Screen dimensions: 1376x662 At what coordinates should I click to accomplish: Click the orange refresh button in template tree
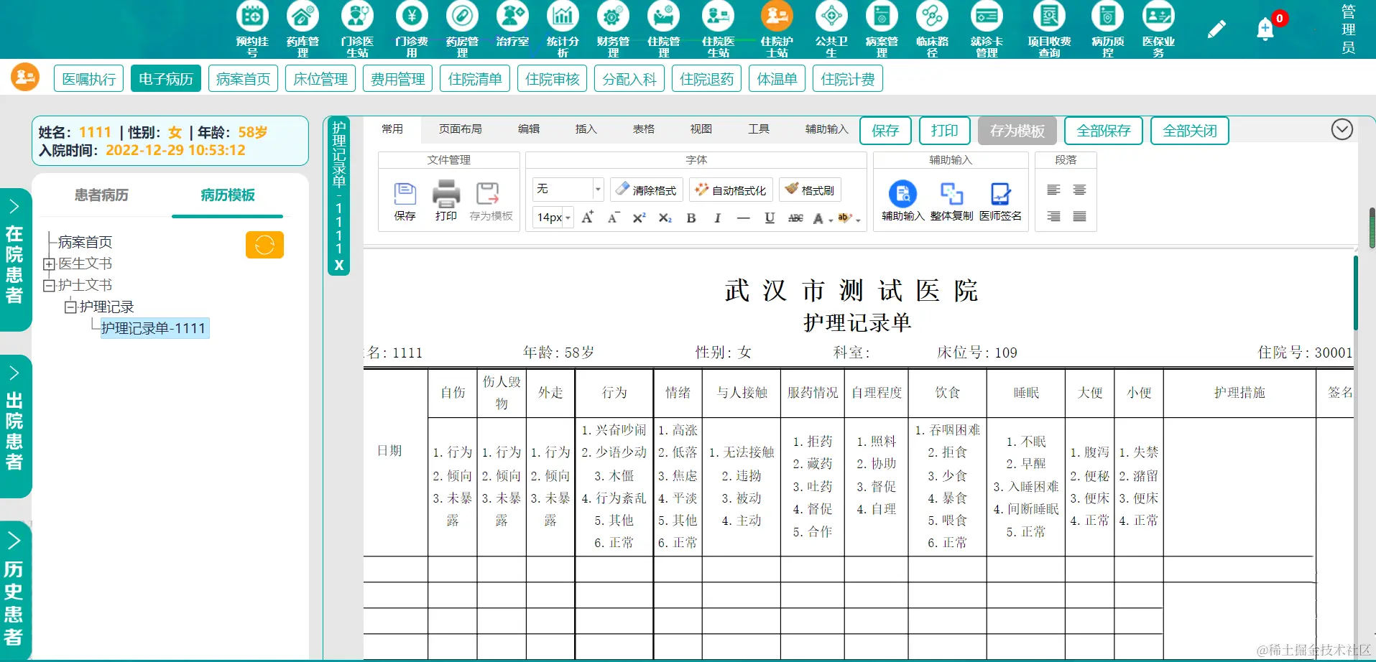(x=264, y=245)
